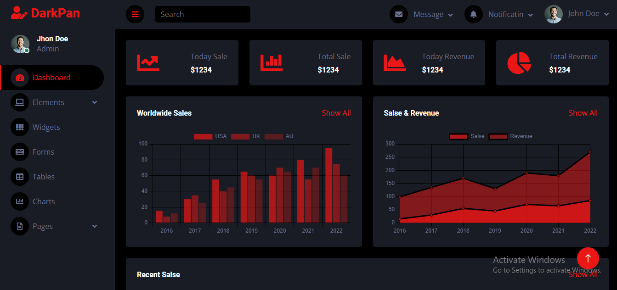Click Show All in Worldwide Sales card

click(x=336, y=113)
